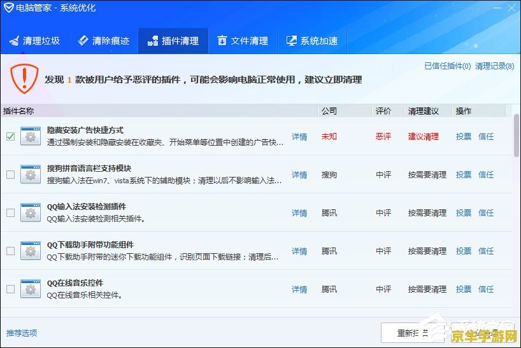The width and height of the screenshot is (521, 348).
Task: Click the 操作 column header
Action: (479, 111)
